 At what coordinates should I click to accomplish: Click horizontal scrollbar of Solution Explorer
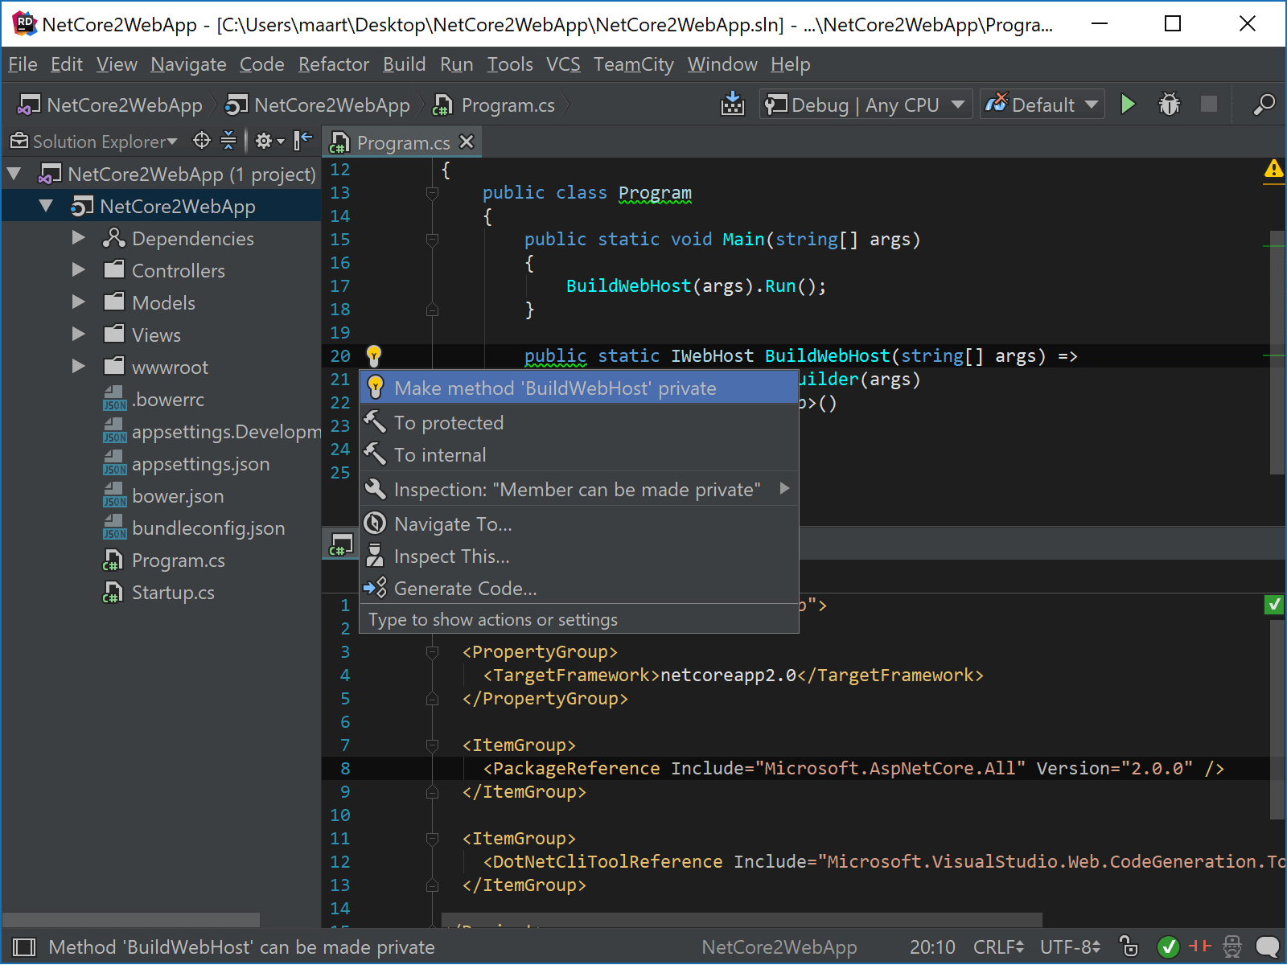pos(131,919)
